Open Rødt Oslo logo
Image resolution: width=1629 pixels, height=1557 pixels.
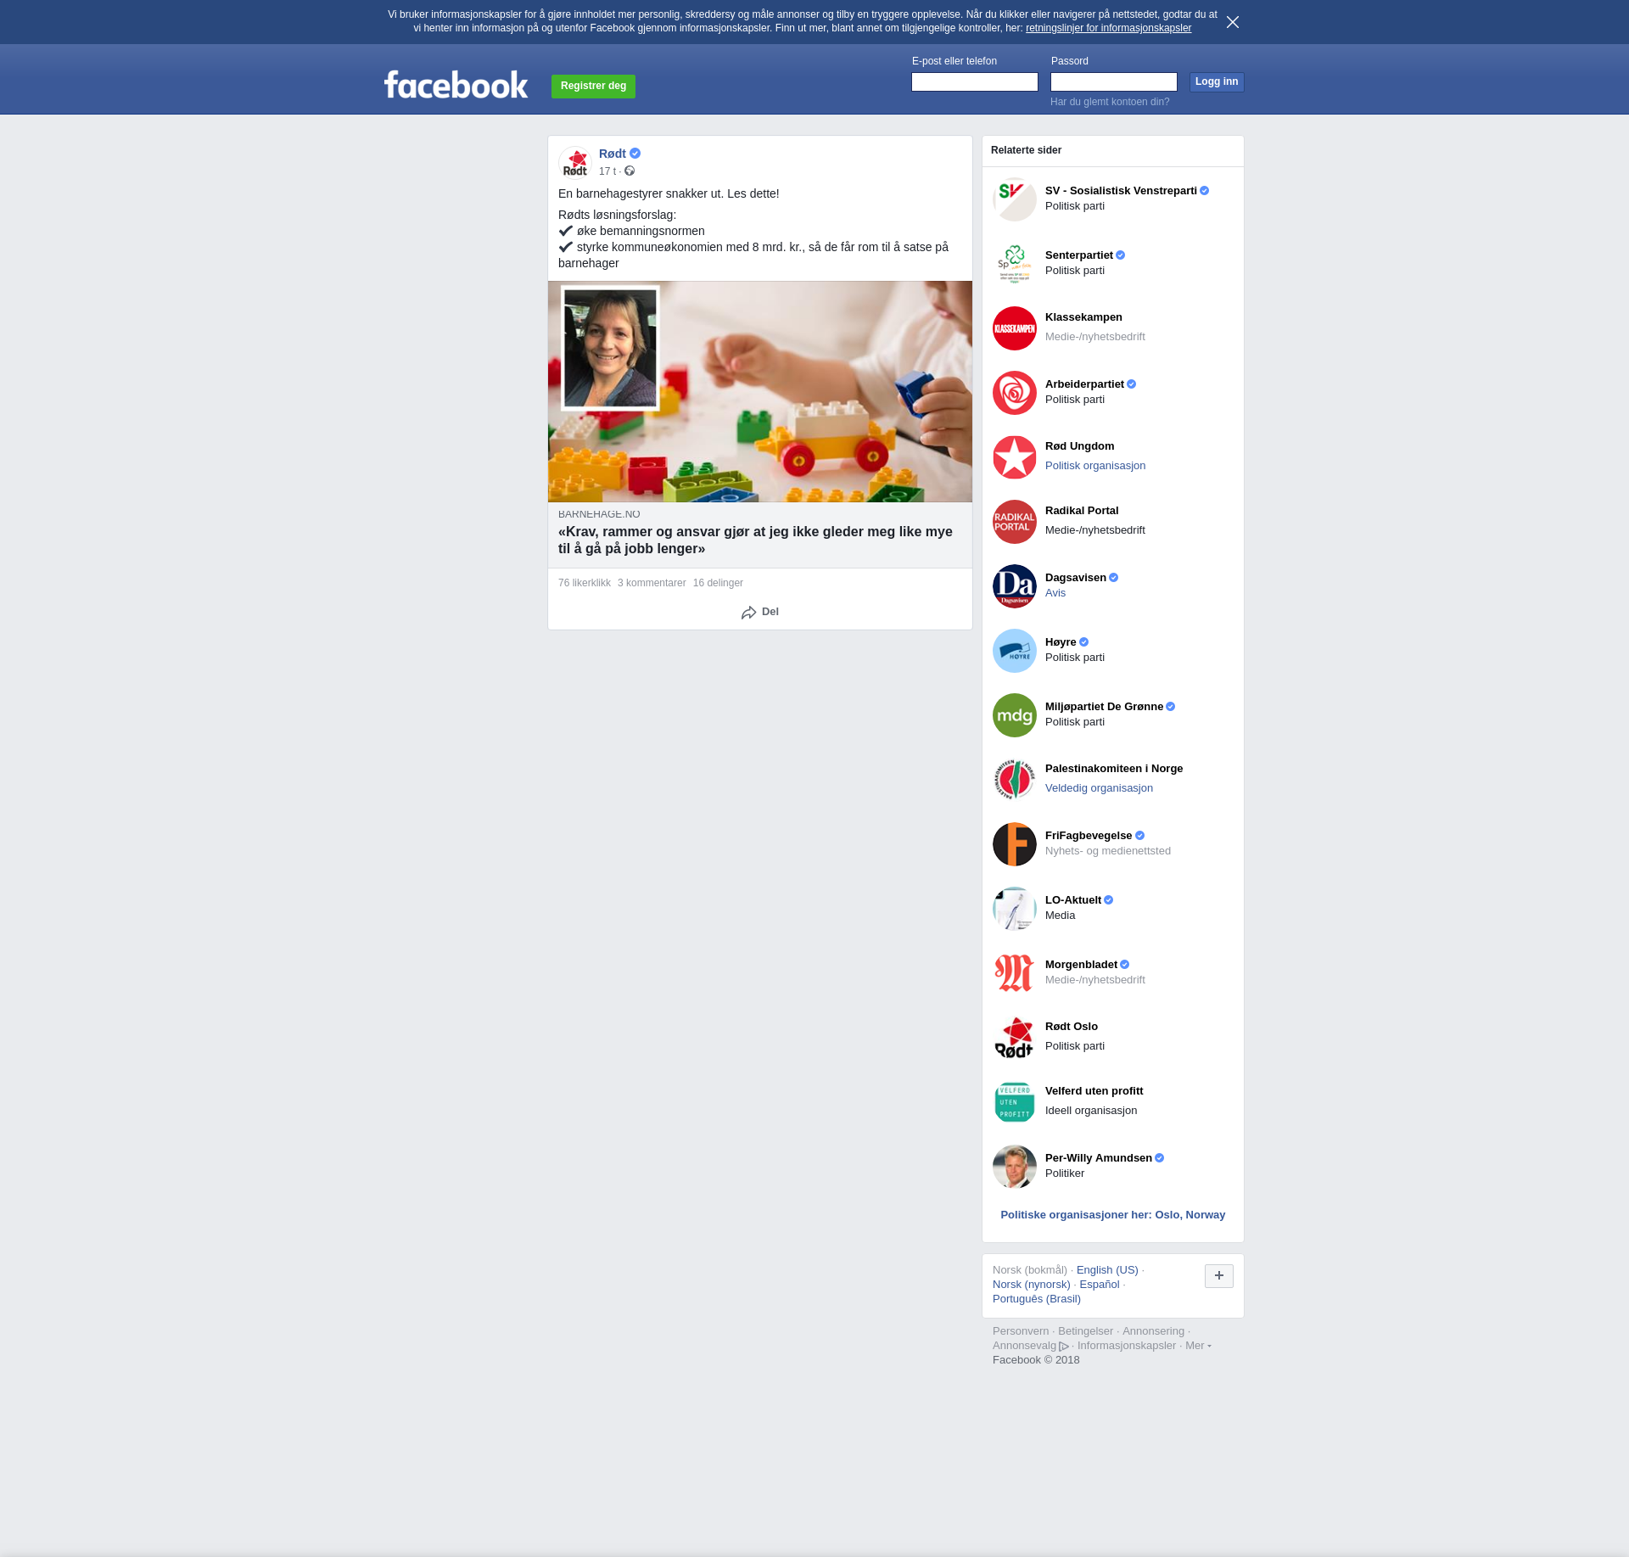pyautogui.click(x=1015, y=1038)
